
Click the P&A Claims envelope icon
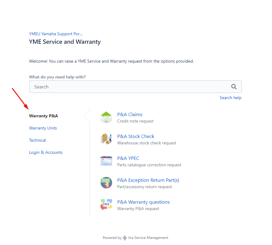coord(106,117)
